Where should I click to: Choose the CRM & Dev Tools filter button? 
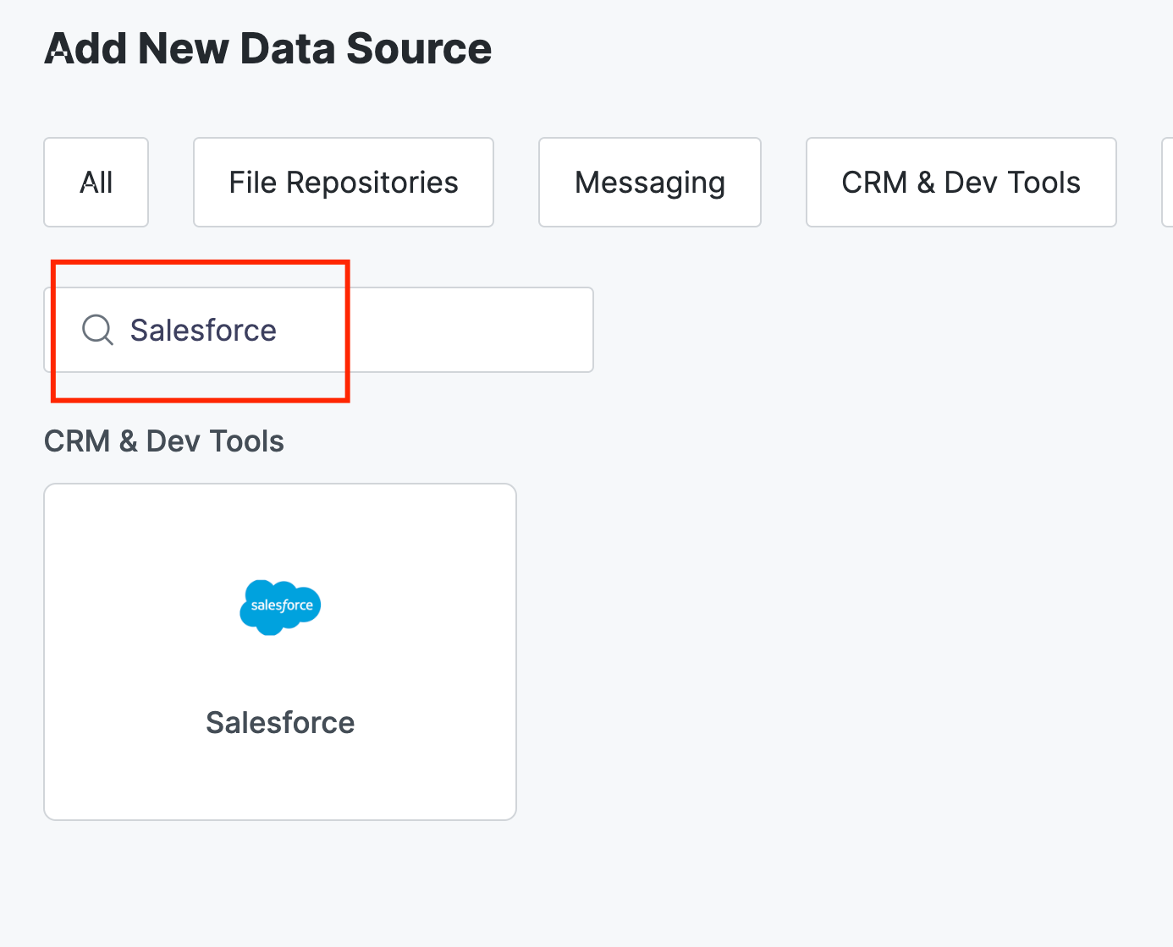961,183
